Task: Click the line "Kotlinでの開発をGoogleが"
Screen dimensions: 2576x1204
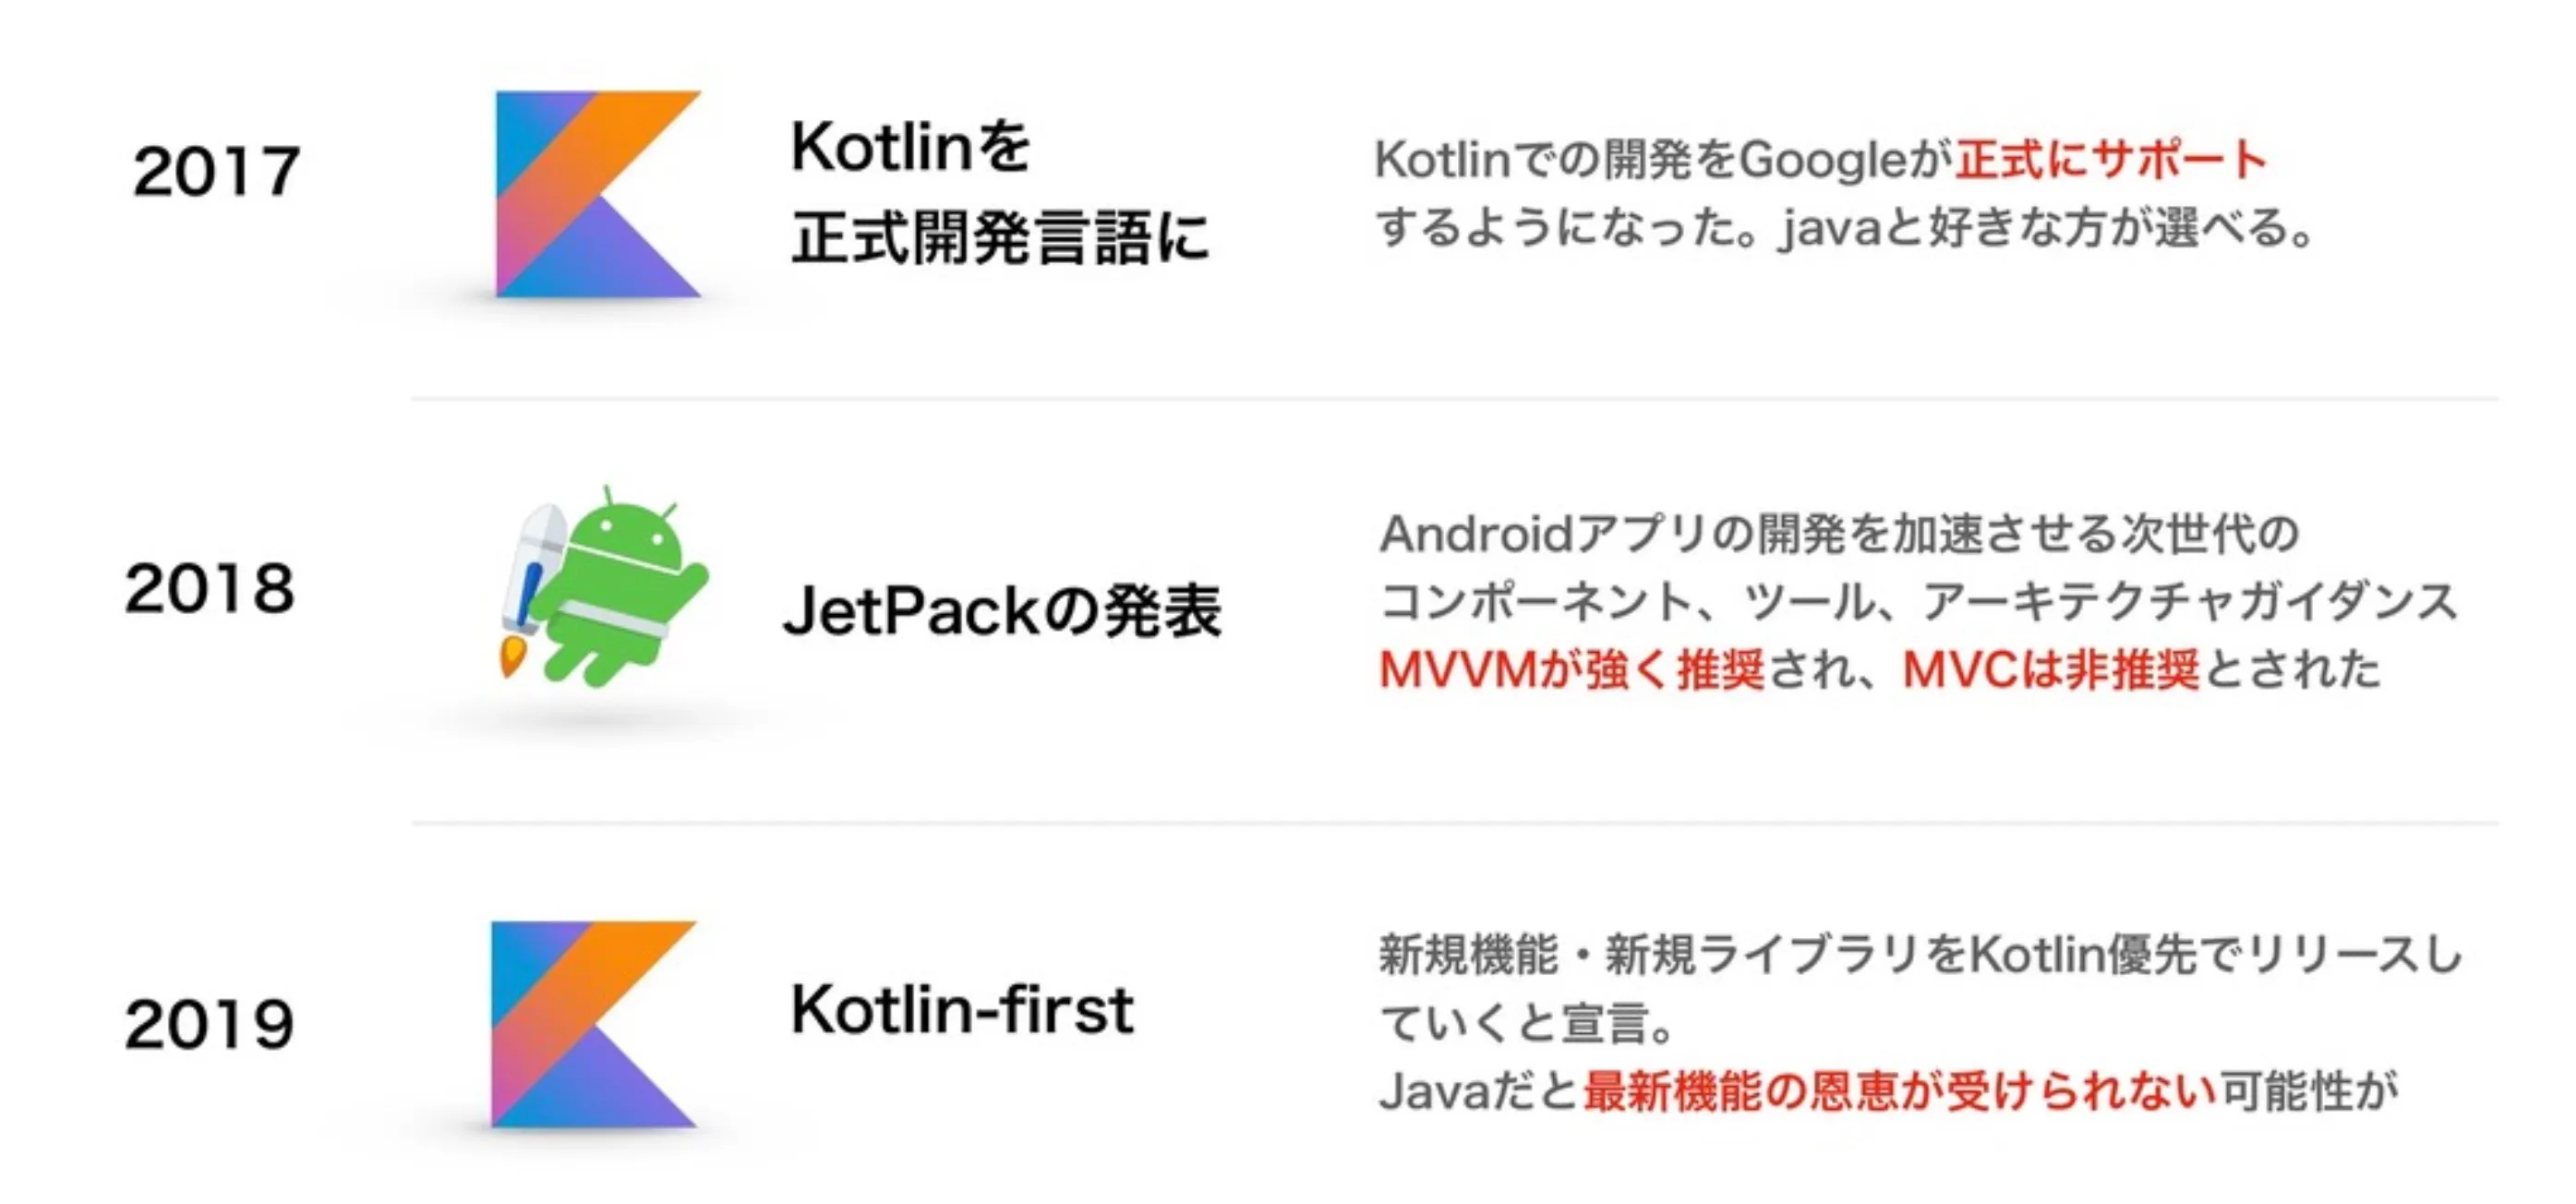Action: pos(1664,160)
